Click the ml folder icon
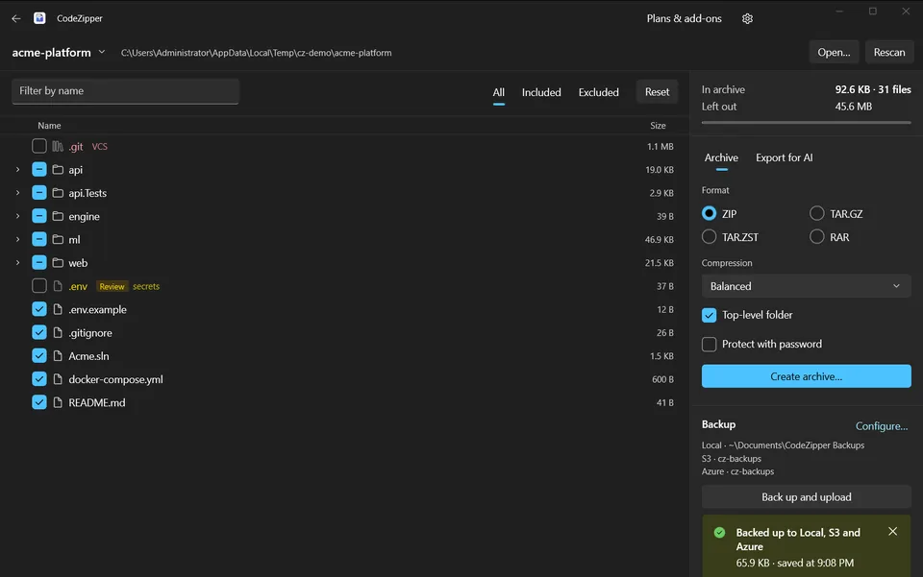Image resolution: width=923 pixels, height=577 pixels. (58, 240)
